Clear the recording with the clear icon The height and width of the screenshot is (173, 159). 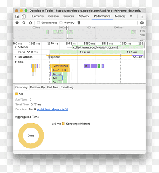coord(30,23)
